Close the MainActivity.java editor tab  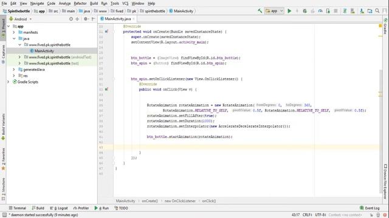pos(134,19)
